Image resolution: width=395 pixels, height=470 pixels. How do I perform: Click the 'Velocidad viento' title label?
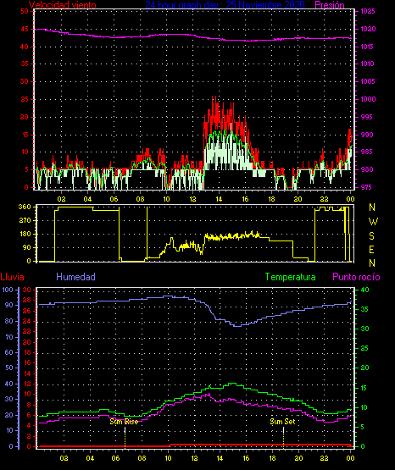pos(63,5)
